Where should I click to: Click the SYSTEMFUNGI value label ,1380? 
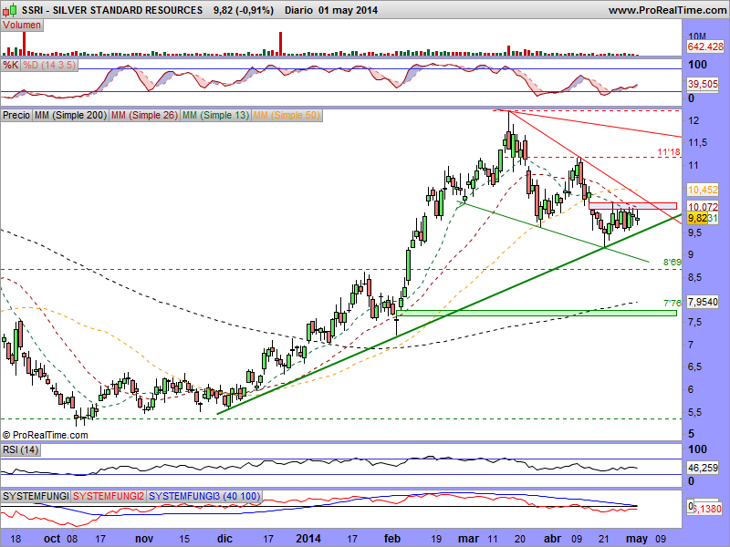click(x=706, y=509)
